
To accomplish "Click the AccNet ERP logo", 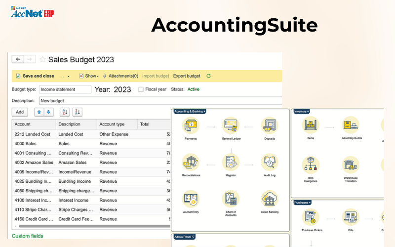I will point(32,12).
